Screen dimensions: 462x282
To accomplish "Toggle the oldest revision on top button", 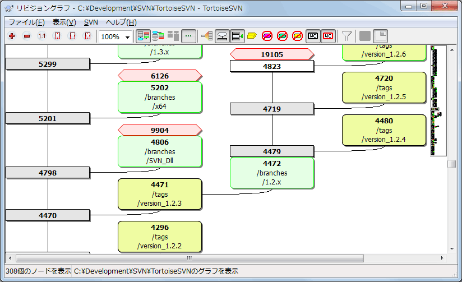I will pyautogui.click(x=158, y=36).
